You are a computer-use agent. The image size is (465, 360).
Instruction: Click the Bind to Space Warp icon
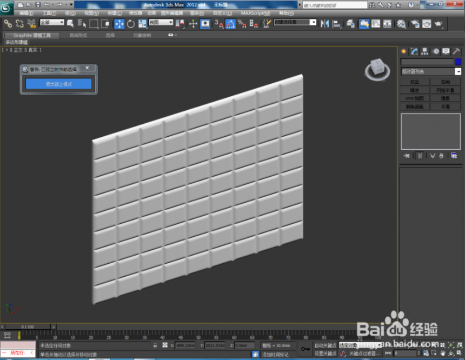(x=31, y=23)
